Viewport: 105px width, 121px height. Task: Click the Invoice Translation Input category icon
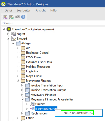click(x=28, y=85)
